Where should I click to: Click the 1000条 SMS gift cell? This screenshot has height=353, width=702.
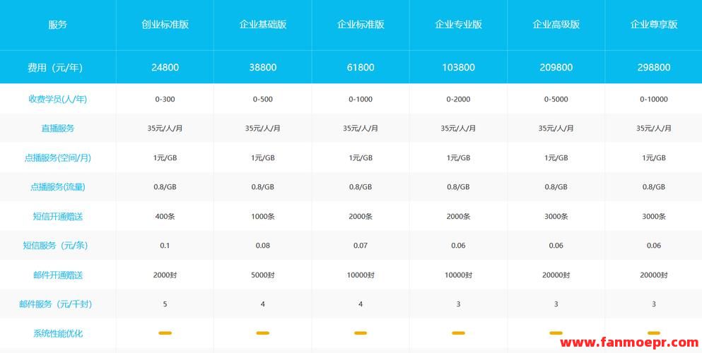pos(263,216)
